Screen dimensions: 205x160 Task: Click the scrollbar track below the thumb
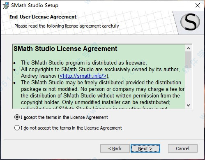click(189, 85)
